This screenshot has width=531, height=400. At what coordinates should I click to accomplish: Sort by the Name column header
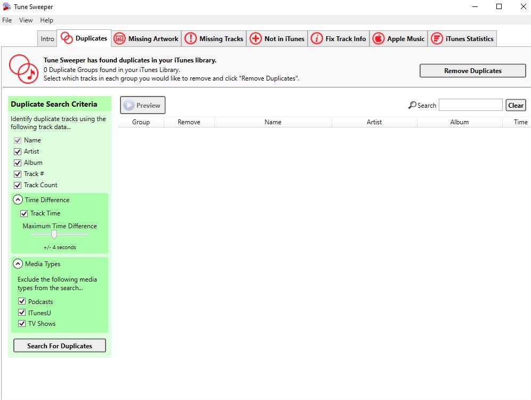click(x=273, y=122)
